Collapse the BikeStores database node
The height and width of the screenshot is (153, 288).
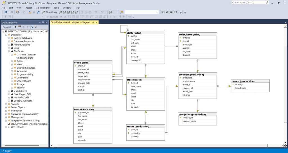click(x=9, y=51)
